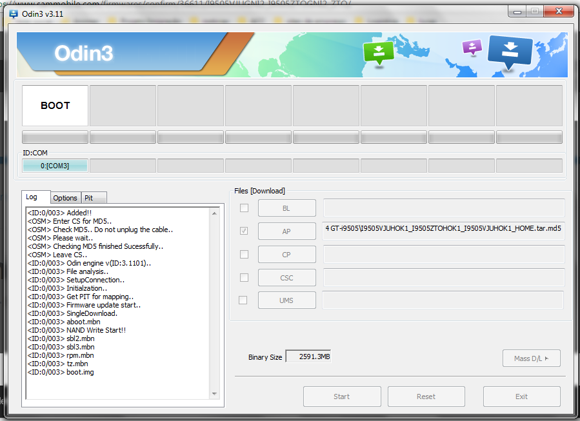Reset the Odin session

tap(426, 397)
